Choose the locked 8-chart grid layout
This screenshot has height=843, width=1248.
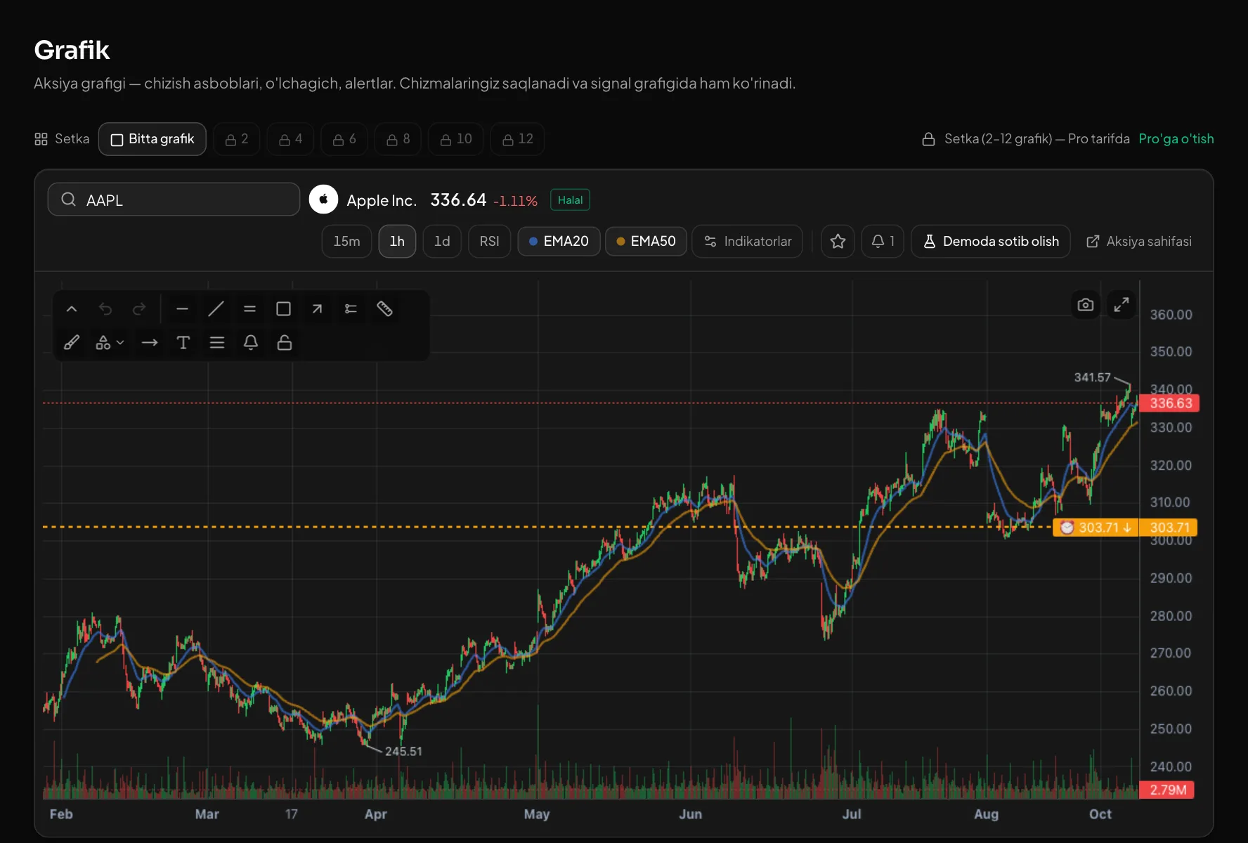(398, 139)
